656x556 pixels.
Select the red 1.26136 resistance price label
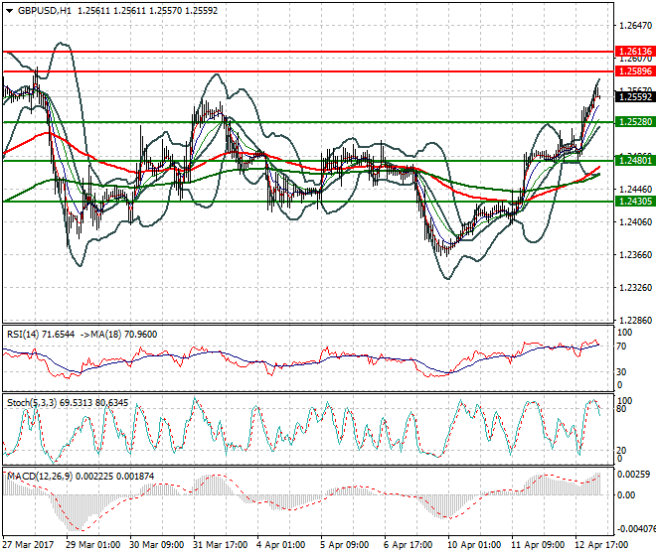635,52
